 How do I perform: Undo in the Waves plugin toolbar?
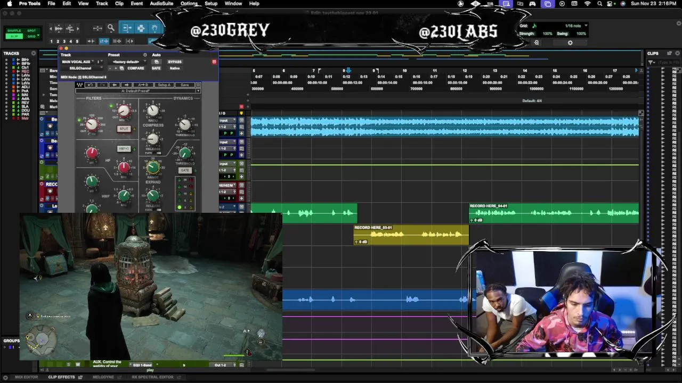tap(90, 85)
